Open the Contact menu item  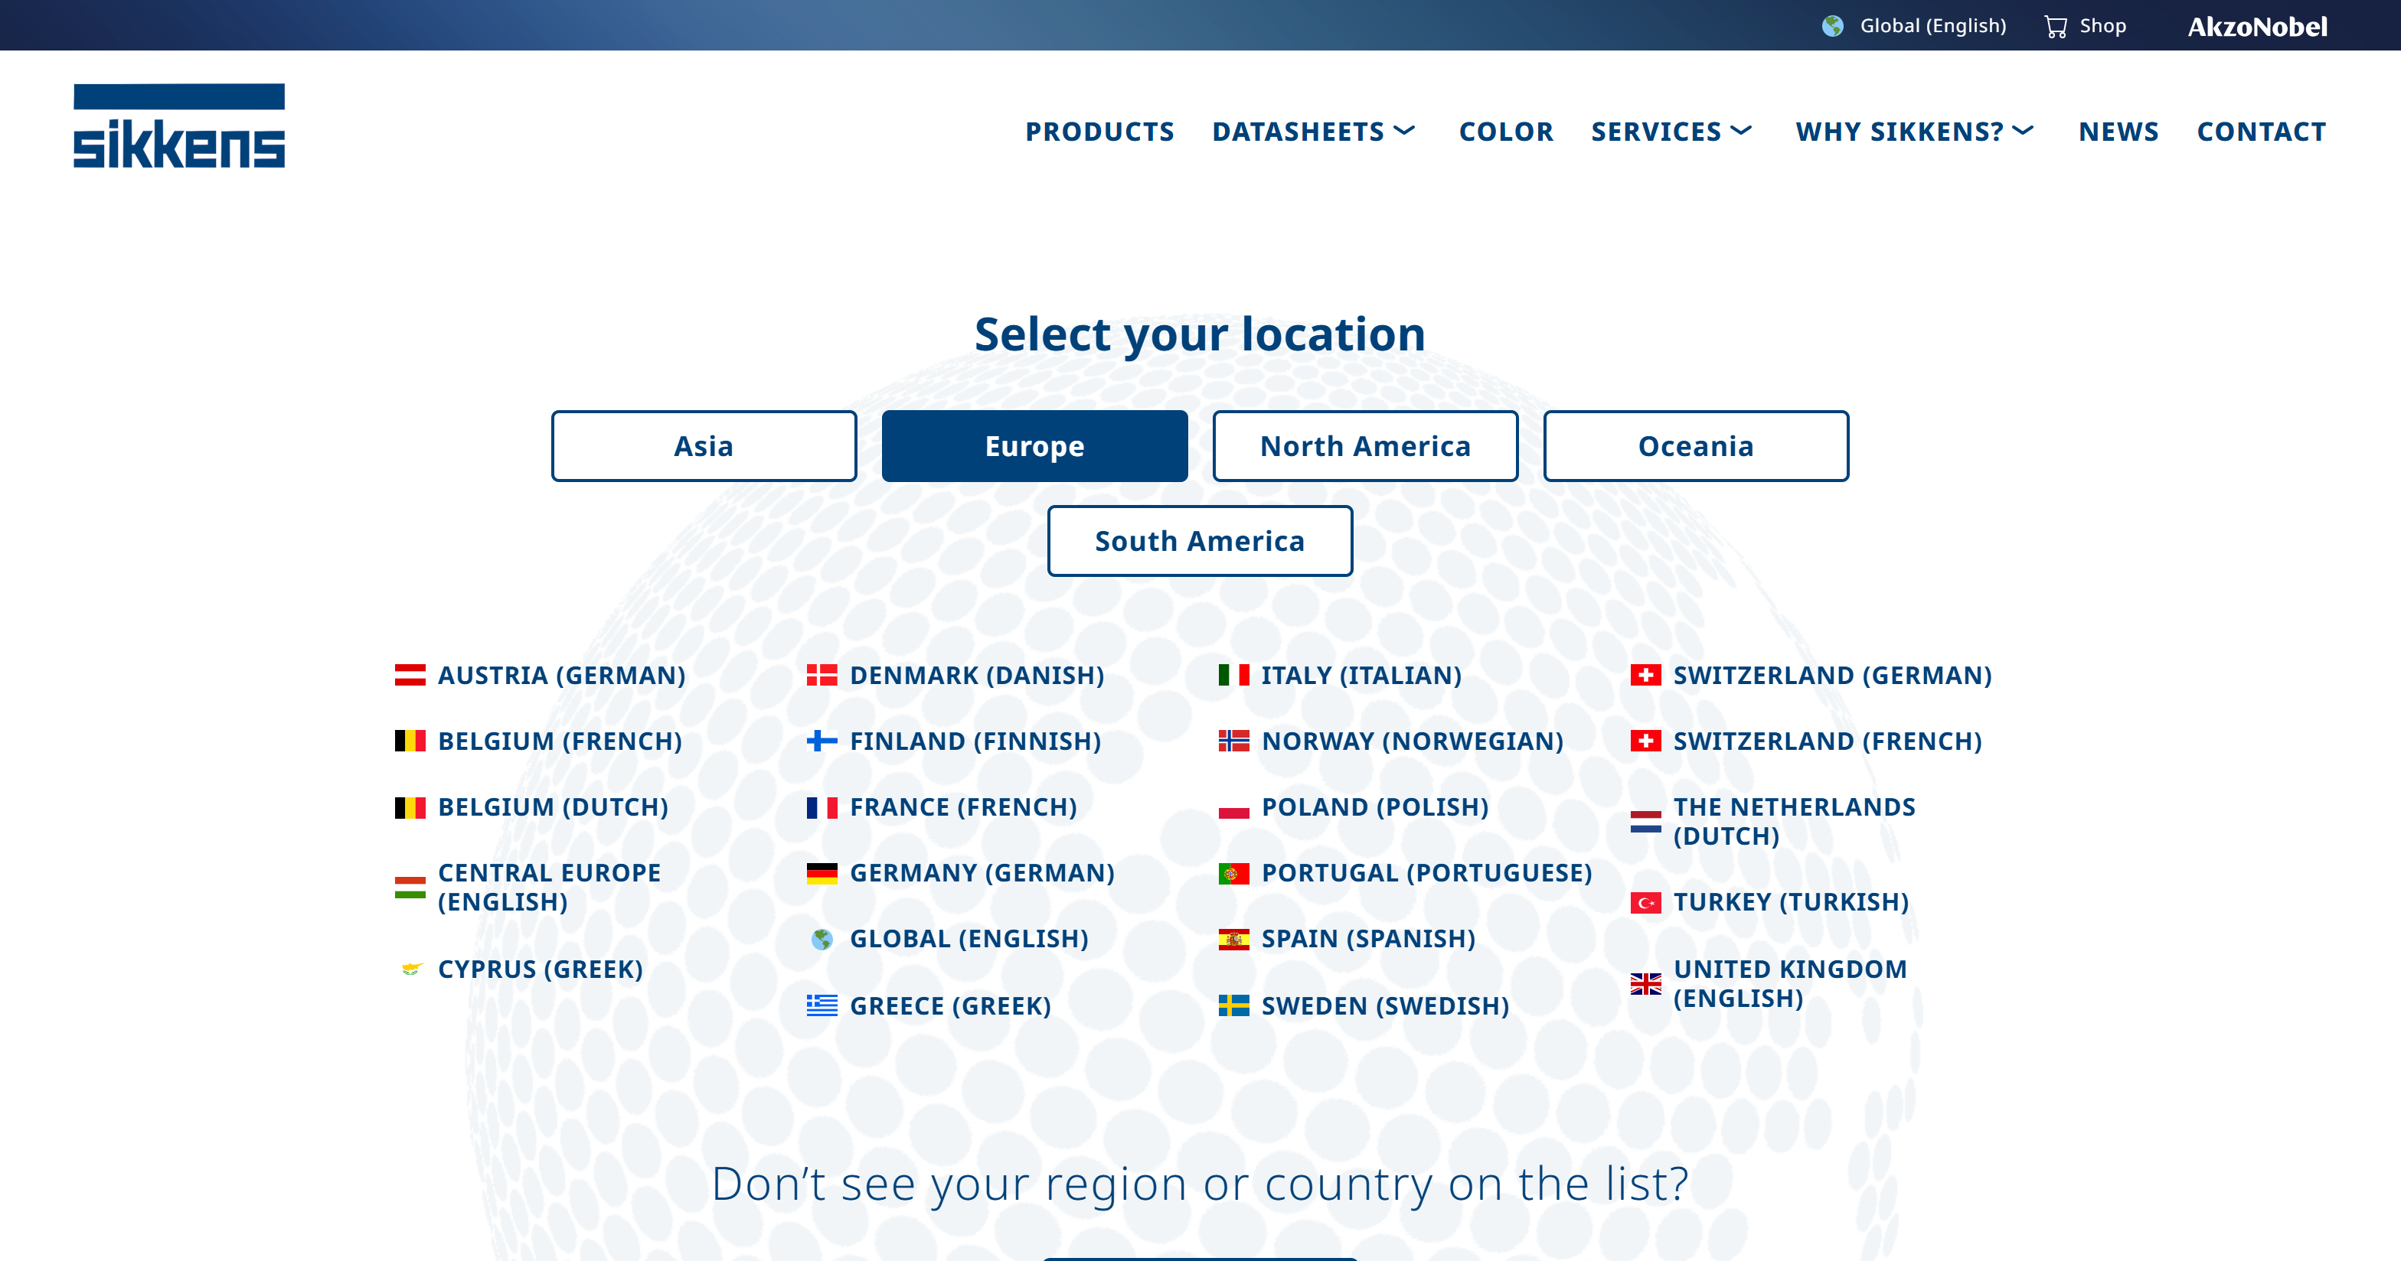coord(2261,132)
